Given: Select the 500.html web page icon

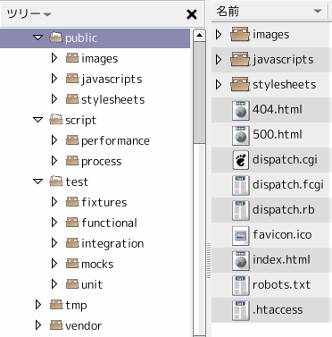Looking at the screenshot, I should (x=240, y=136).
